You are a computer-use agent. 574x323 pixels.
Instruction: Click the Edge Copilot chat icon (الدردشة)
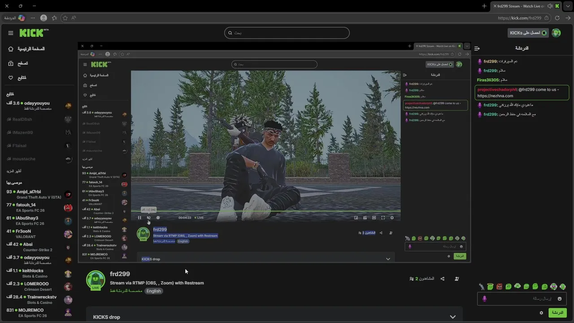pyautogui.click(x=14, y=18)
